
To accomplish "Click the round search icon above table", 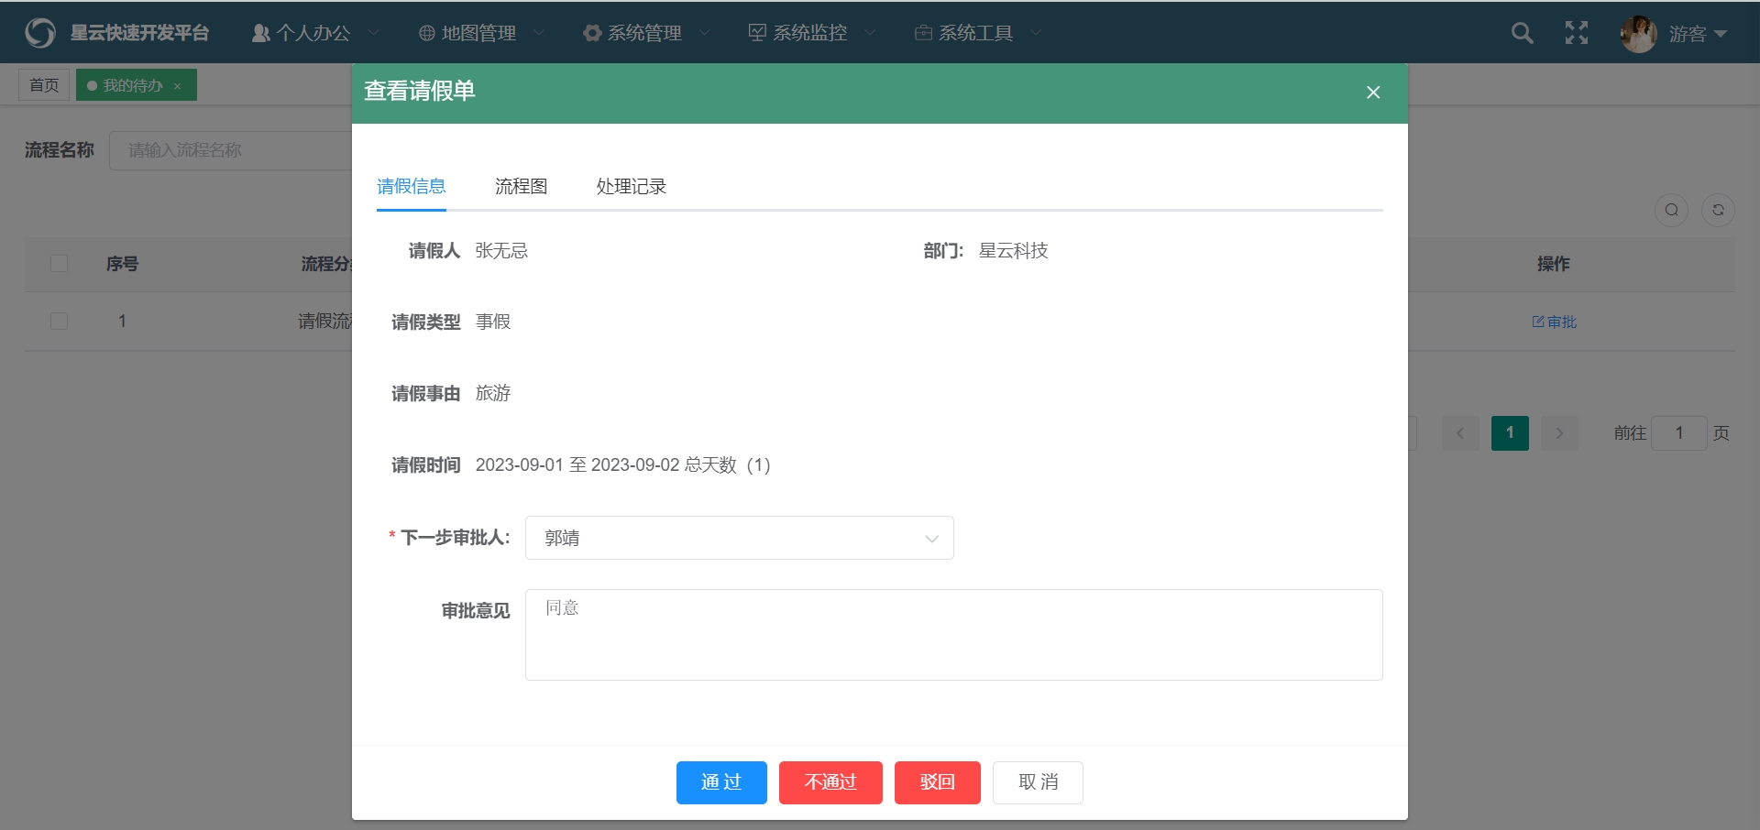I will [1671, 210].
